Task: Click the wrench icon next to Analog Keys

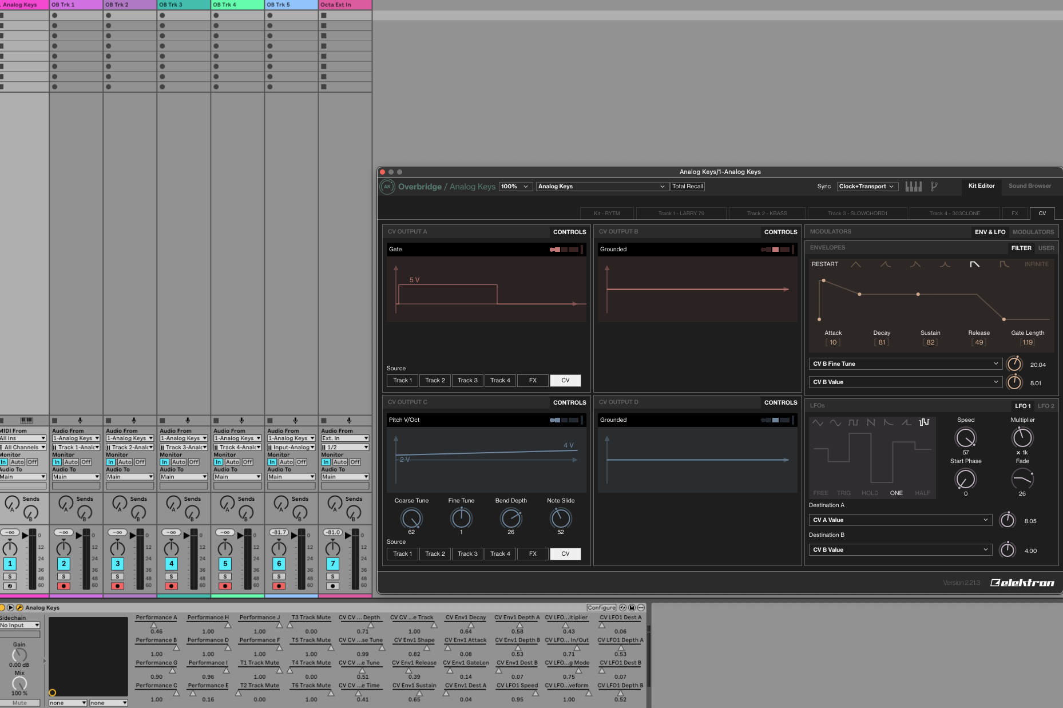Action: (19, 607)
